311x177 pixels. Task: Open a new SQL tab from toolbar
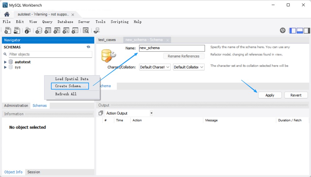point(7,30)
